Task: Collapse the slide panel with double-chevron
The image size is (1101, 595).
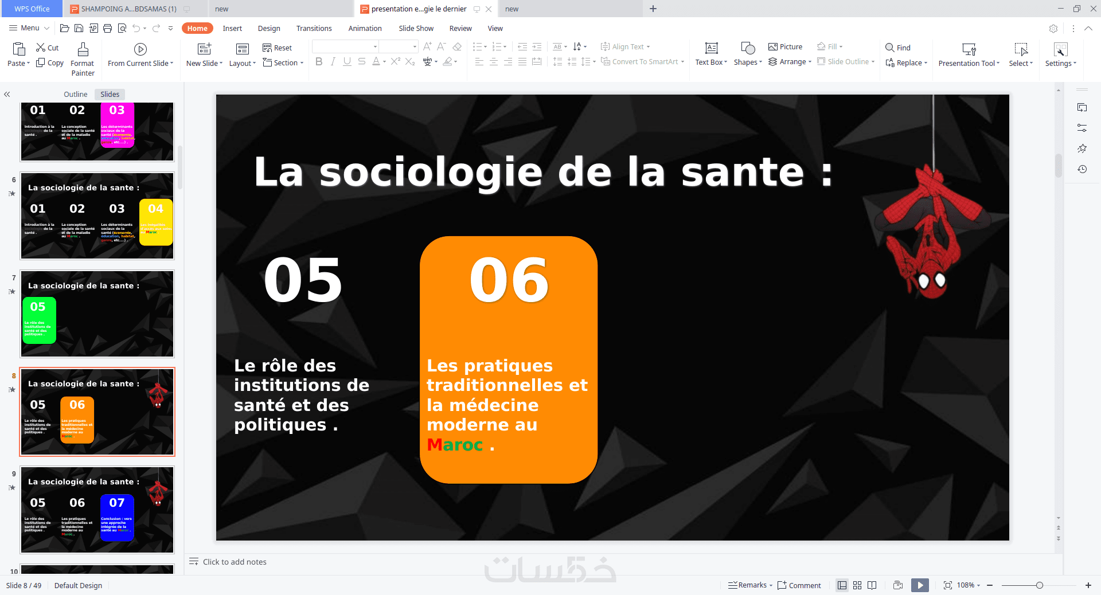Action: [x=7, y=94]
